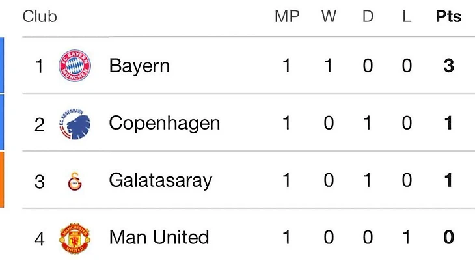Viewport: 475px width, 263px height.
Task: Click the Club column header
Action: click(x=40, y=16)
